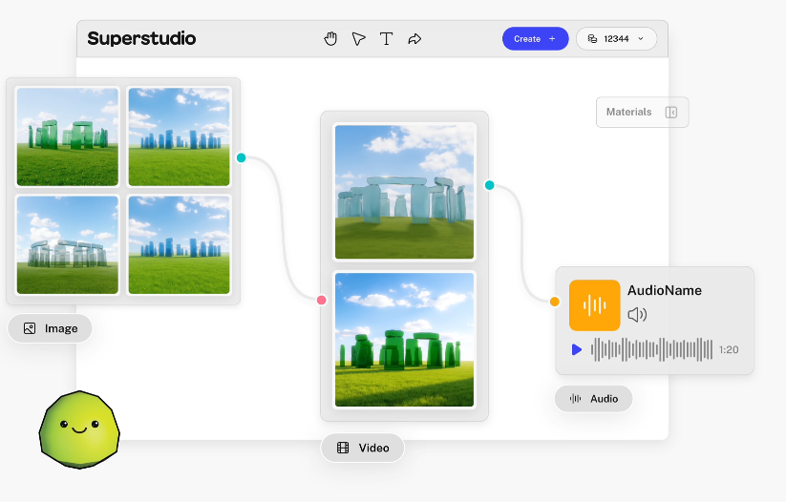
Task: Click the blue Create button
Action: pyautogui.click(x=536, y=38)
